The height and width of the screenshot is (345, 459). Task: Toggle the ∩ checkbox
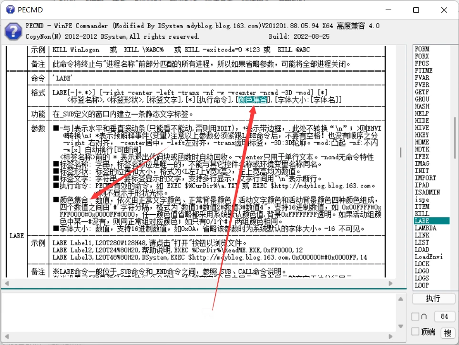point(415,316)
